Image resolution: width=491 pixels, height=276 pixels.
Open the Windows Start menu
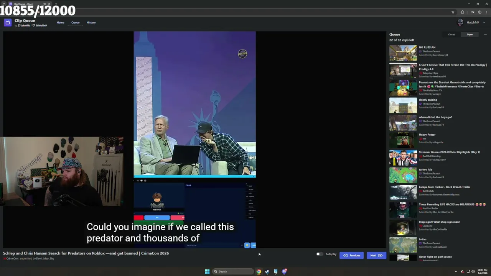point(207,271)
